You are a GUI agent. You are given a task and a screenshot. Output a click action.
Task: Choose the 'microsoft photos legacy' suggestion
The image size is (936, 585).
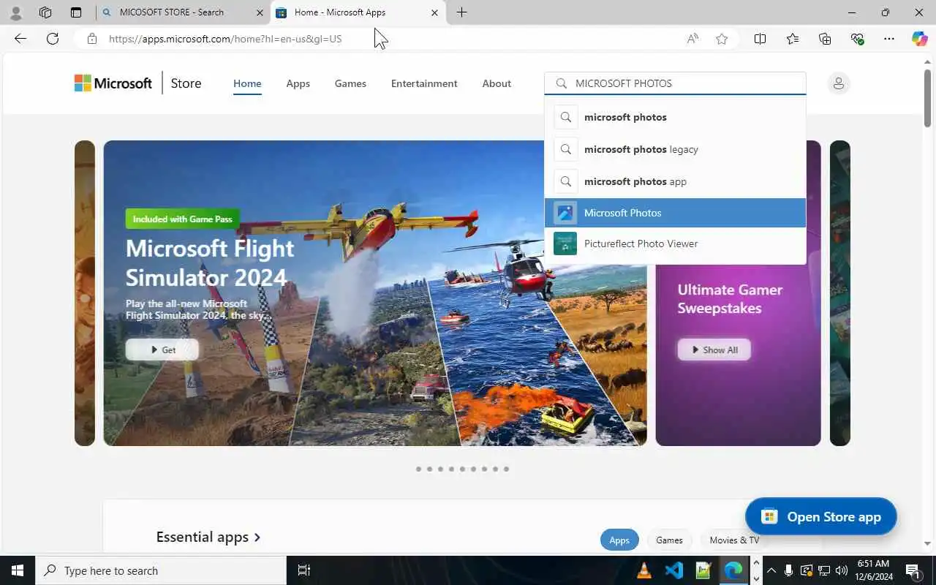pyautogui.click(x=675, y=149)
